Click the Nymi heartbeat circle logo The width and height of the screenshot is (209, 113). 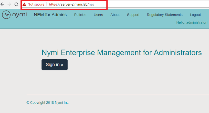pyautogui.click(x=6, y=15)
